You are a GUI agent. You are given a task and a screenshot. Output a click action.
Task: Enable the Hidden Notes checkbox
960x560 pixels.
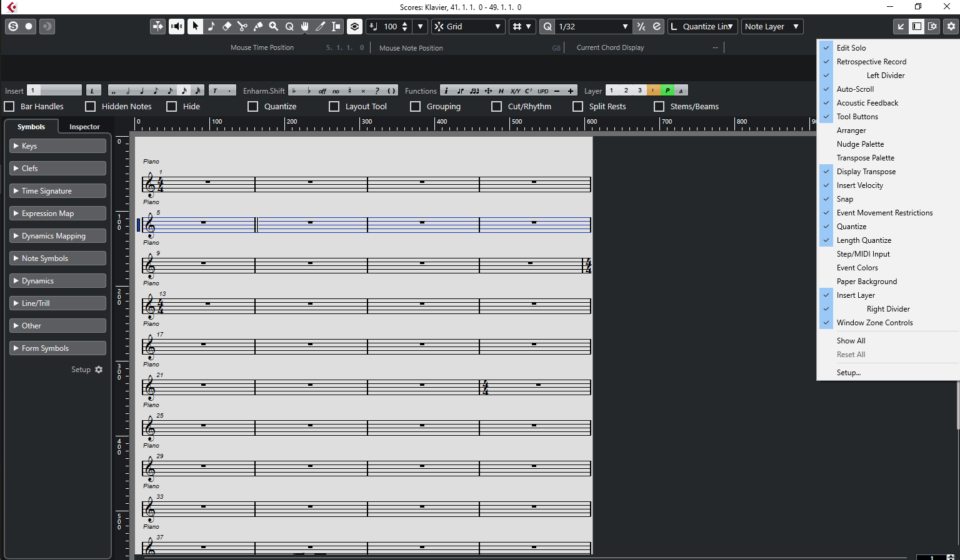point(91,106)
